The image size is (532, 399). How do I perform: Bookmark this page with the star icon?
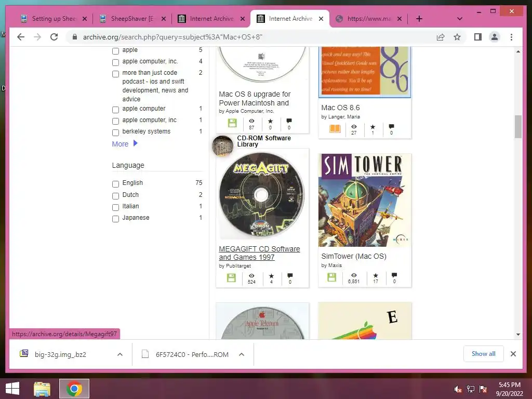pos(457,37)
